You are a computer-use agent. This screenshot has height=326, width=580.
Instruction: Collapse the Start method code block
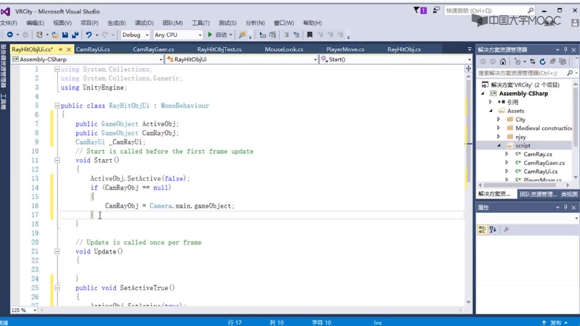57,160
